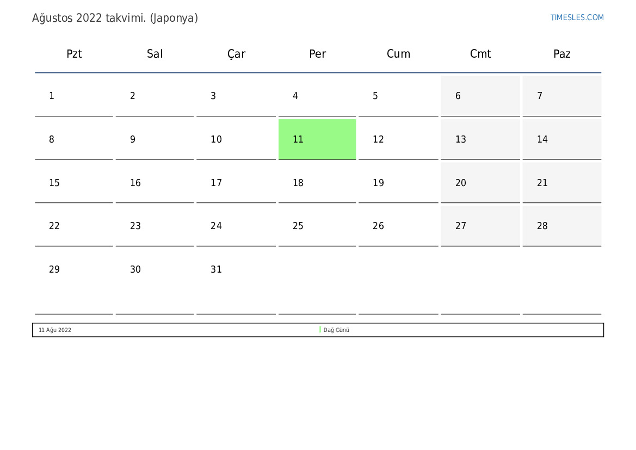Click the 11 Ağu 2022 date entry

tap(55, 330)
